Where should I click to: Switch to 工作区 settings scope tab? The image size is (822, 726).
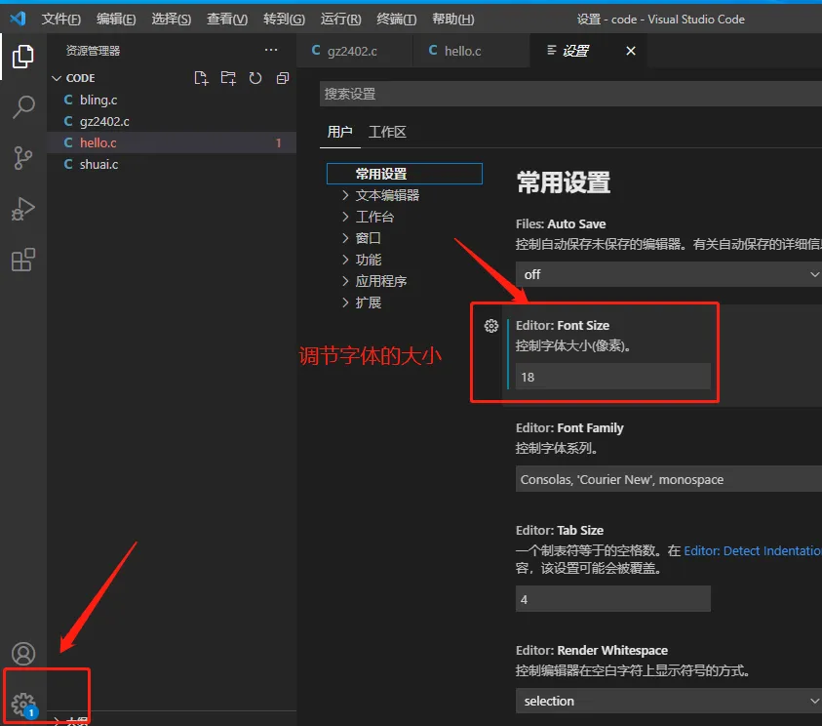pyautogui.click(x=387, y=132)
